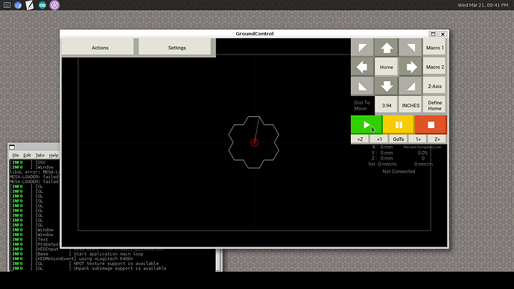
Task: Step back to previous Z move
Action: pyautogui.click(x=360, y=139)
